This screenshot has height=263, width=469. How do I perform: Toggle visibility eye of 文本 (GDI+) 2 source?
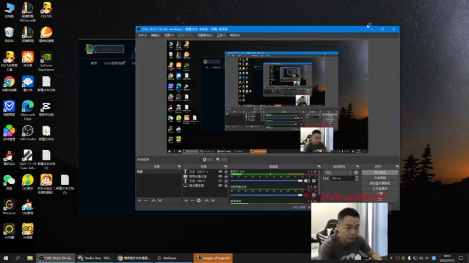[220, 171]
